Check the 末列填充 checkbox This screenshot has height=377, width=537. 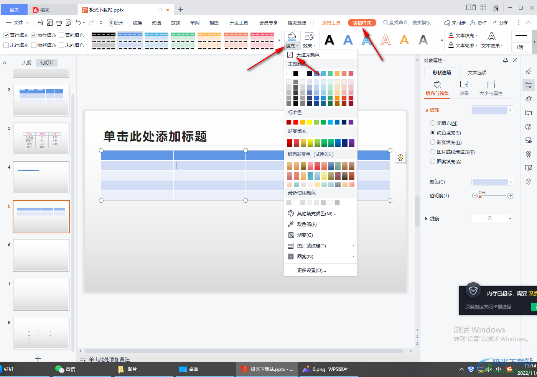61,45
